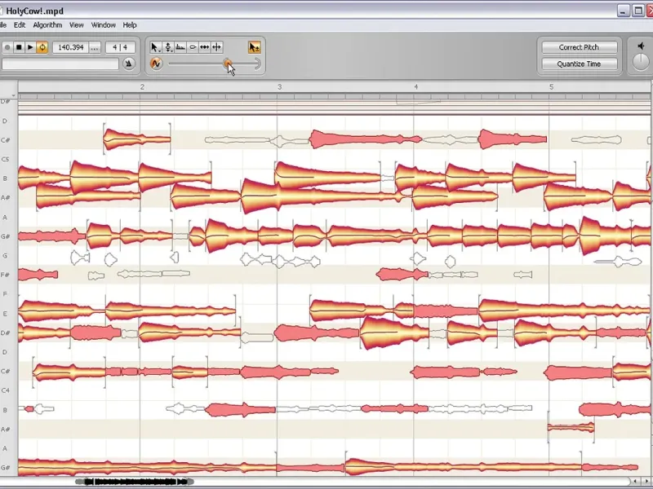Select the solid red upper C# note in bar 3
The image size is (653, 489).
pos(364,139)
